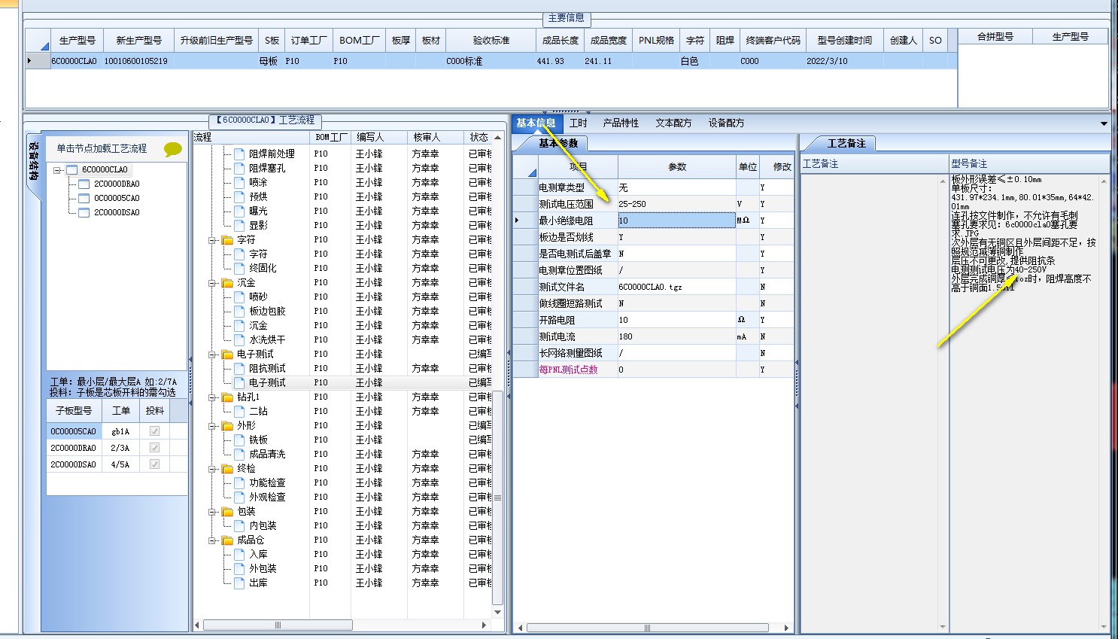
Task: Collapse the 包装 folder node
Action: pyautogui.click(x=213, y=512)
